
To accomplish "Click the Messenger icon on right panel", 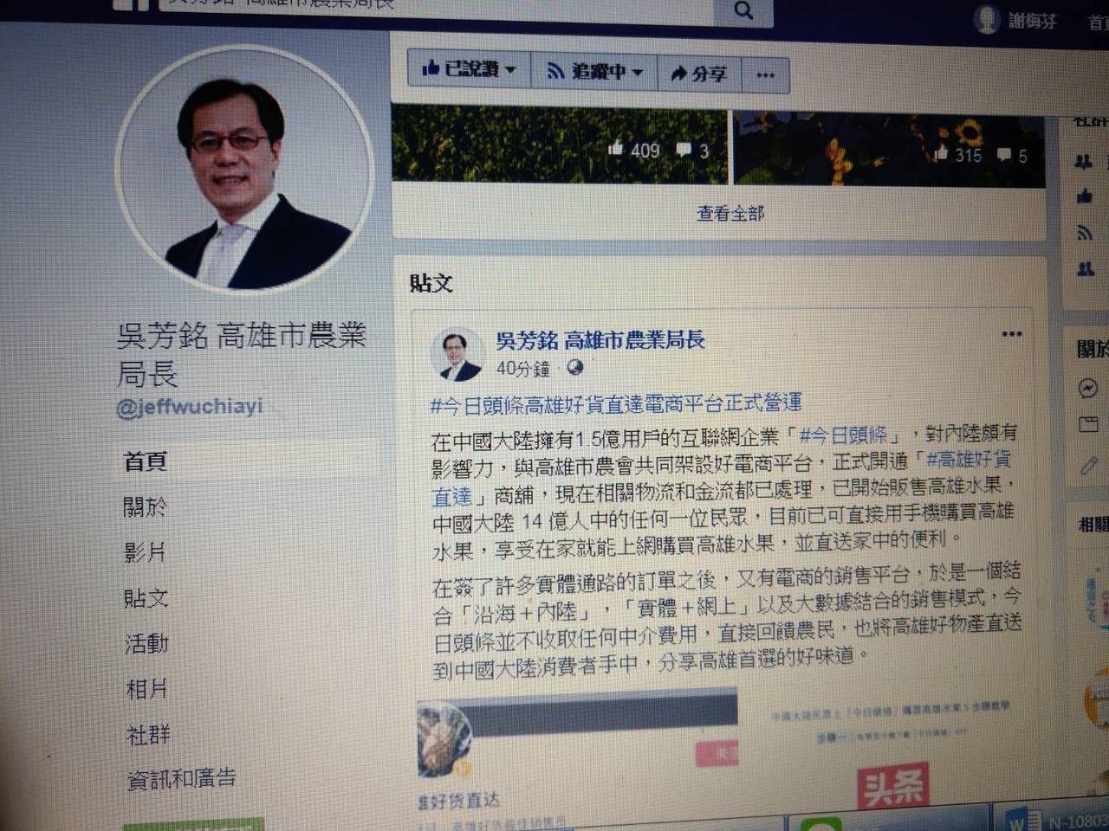I will 1088,388.
